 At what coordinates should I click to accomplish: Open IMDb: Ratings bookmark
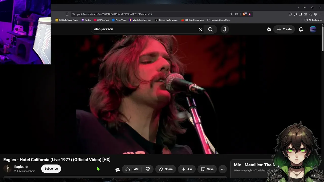pos(67,20)
